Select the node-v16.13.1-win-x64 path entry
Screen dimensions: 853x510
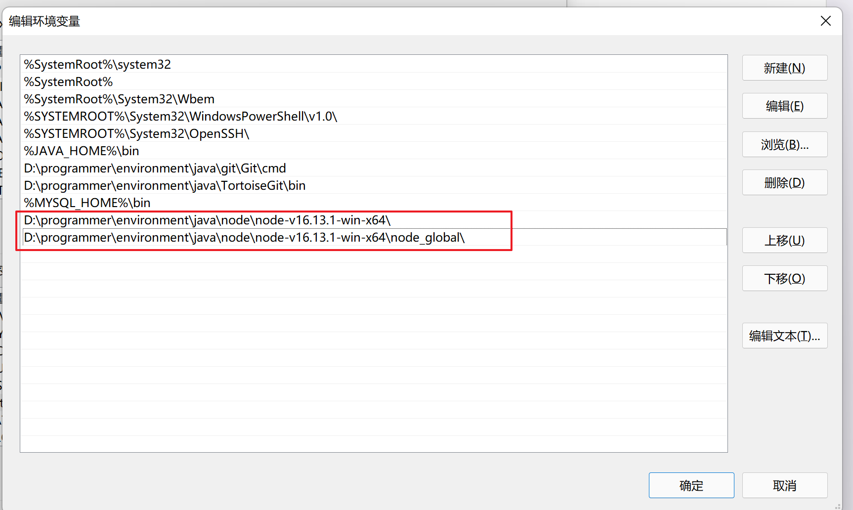(x=207, y=220)
